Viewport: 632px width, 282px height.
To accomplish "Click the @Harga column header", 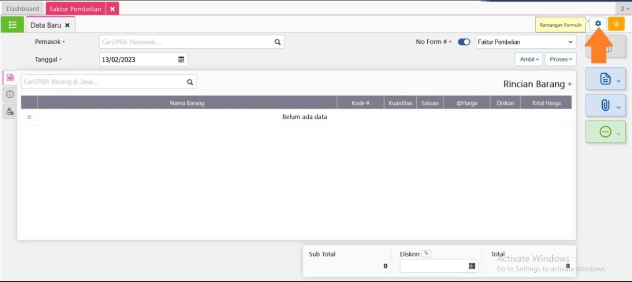I will point(467,103).
